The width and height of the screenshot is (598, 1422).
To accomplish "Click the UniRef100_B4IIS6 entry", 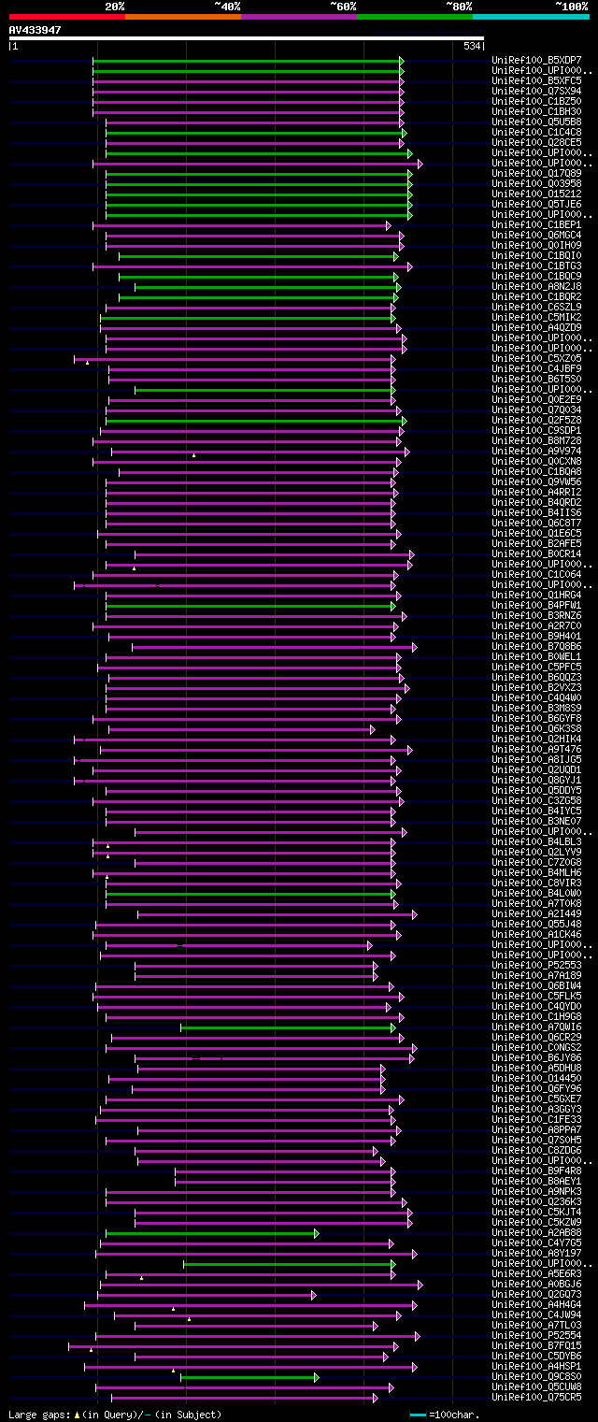I will pyautogui.click(x=536, y=513).
